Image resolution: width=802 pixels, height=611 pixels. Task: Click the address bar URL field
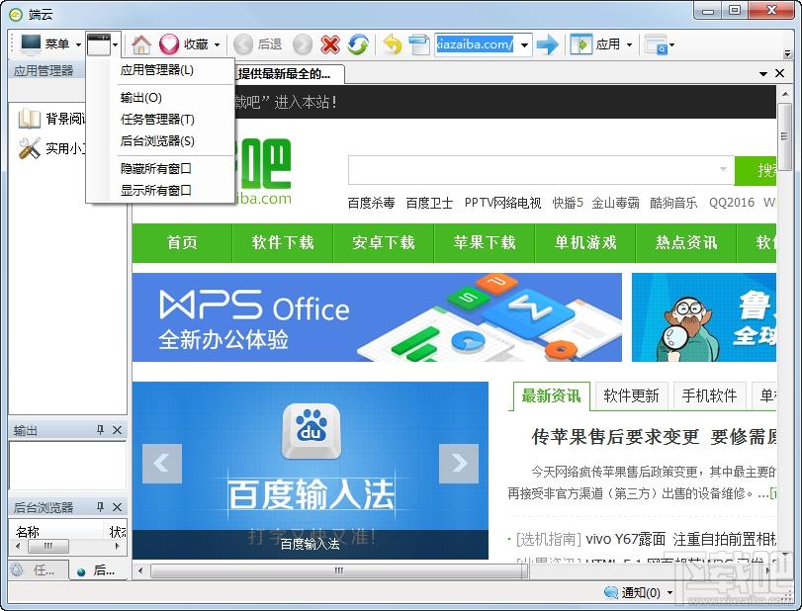click(x=475, y=45)
